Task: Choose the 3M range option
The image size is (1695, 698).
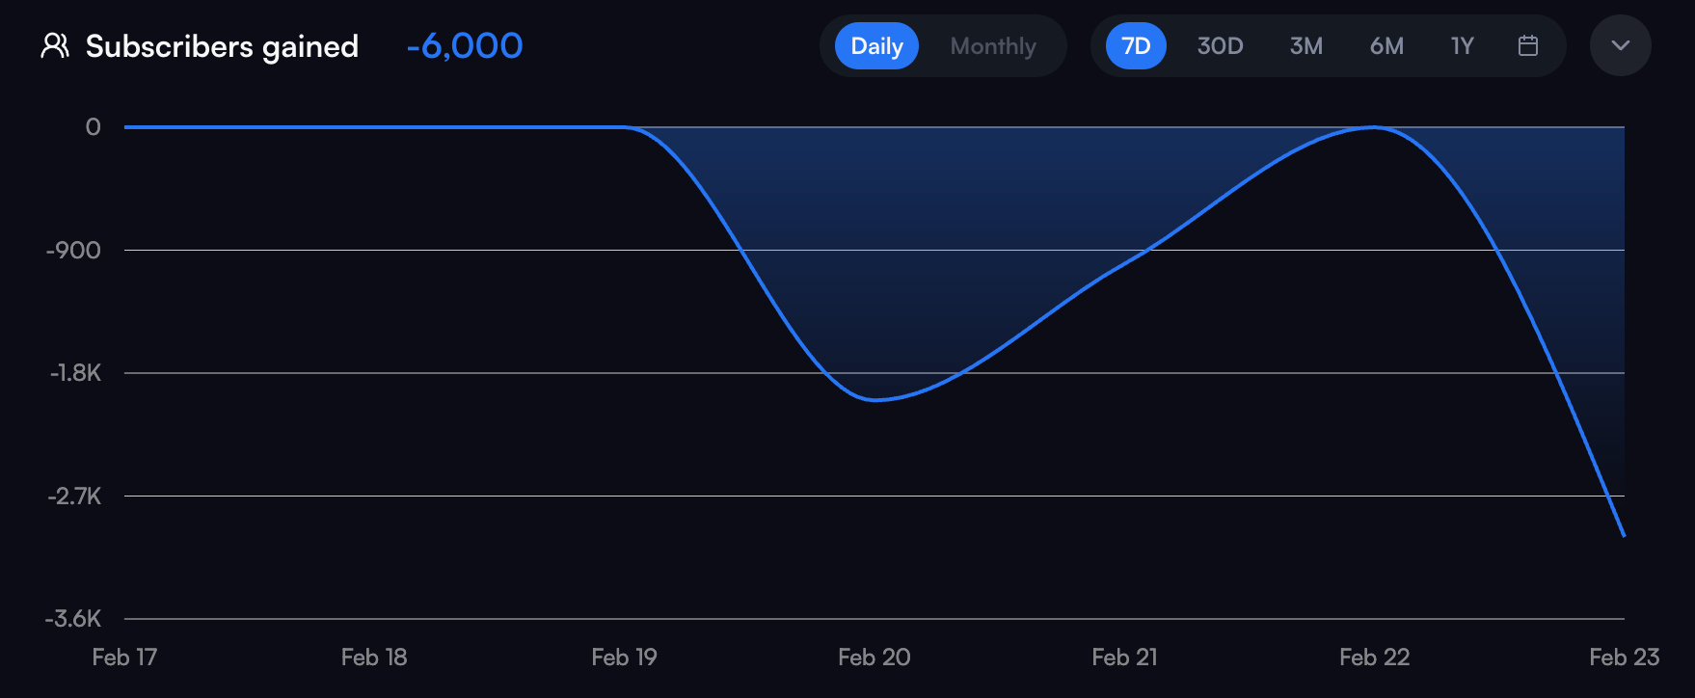Action: 1305,46
